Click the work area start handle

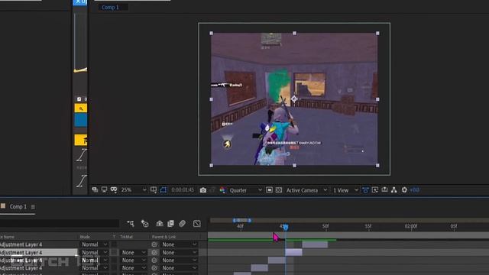[235, 220]
